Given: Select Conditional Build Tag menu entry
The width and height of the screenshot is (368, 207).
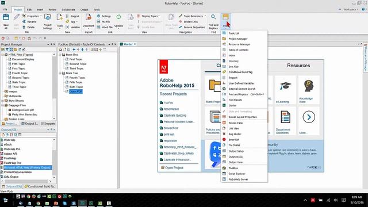Looking at the screenshot, I should [244, 72].
